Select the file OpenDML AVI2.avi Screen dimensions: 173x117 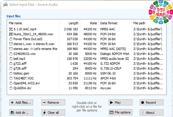coord(27,83)
